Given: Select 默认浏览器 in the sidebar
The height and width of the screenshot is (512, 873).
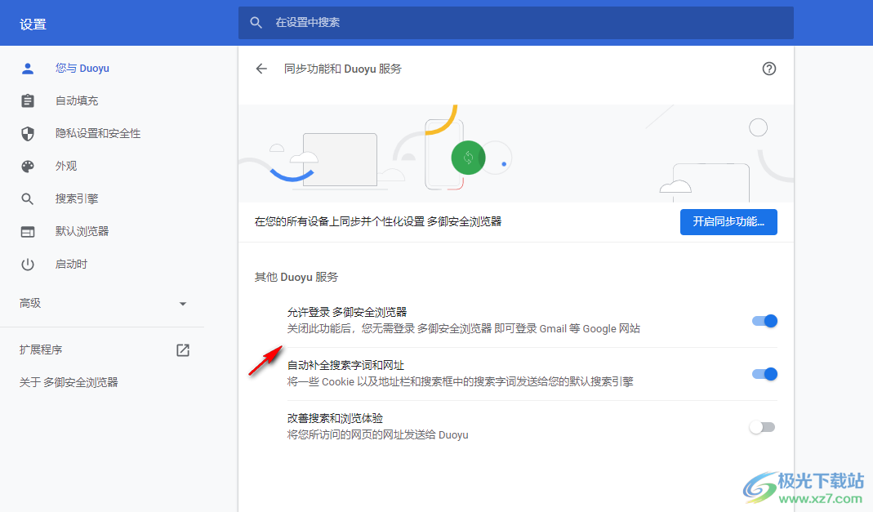Looking at the screenshot, I should 82,232.
